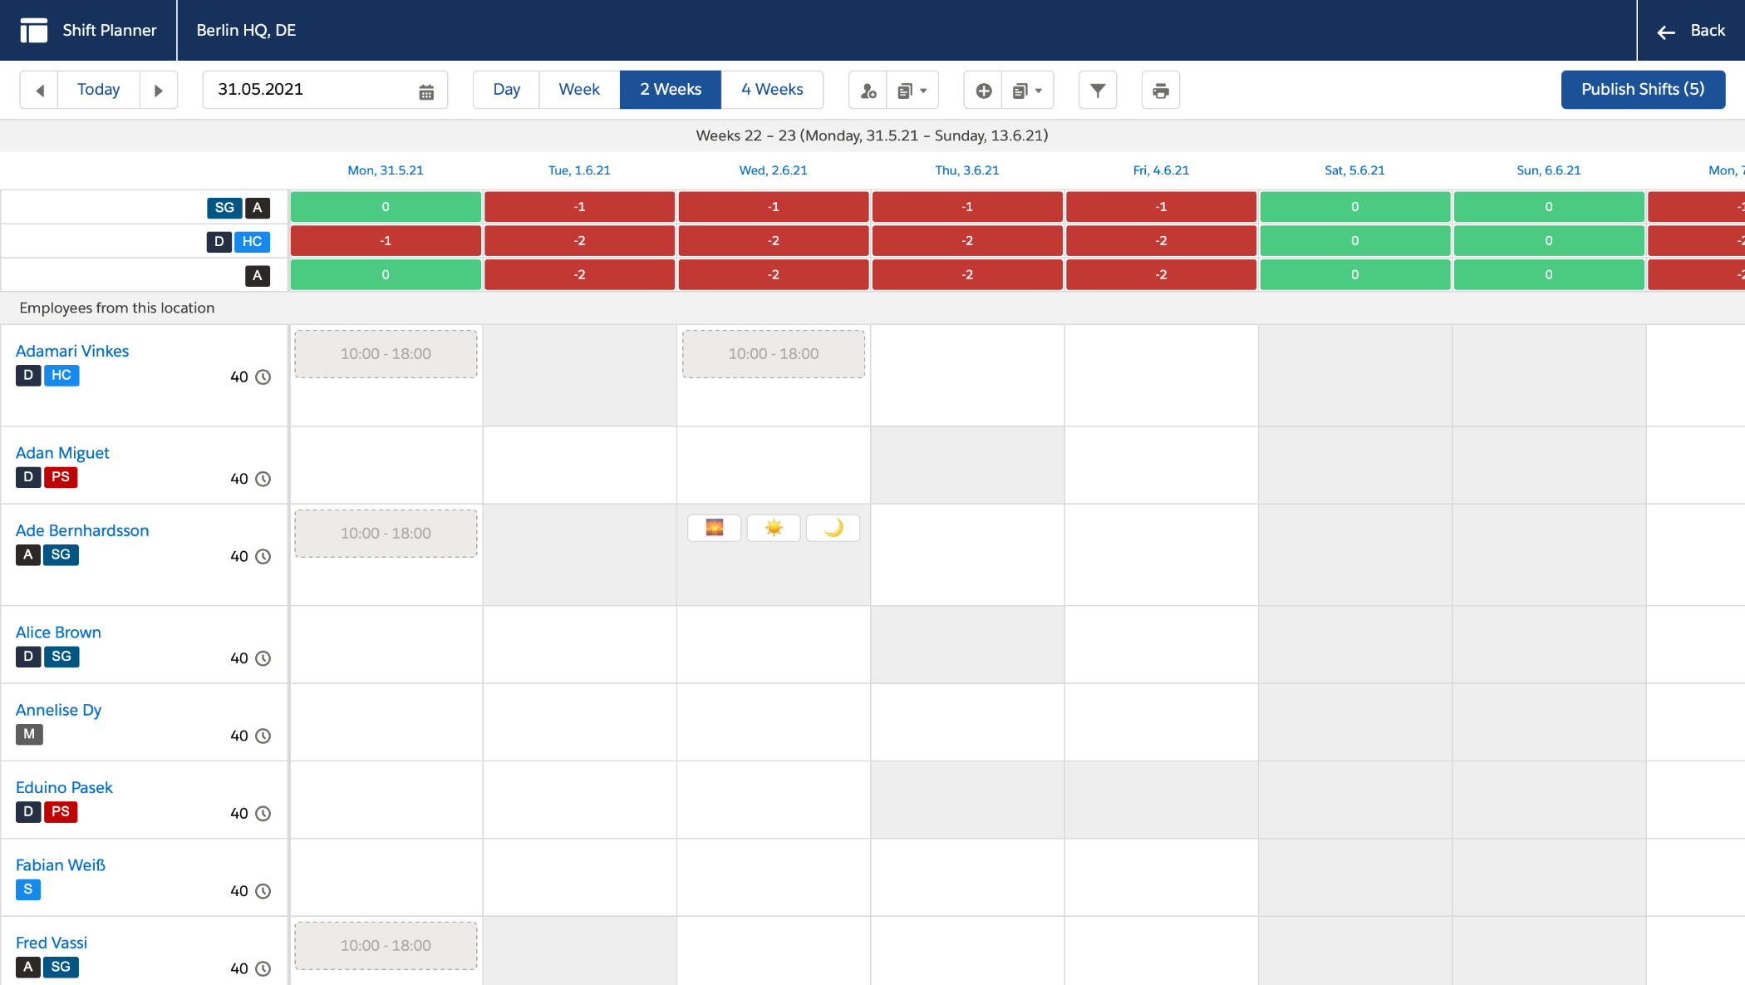Click the Publish Shifts (5) button

point(1642,89)
